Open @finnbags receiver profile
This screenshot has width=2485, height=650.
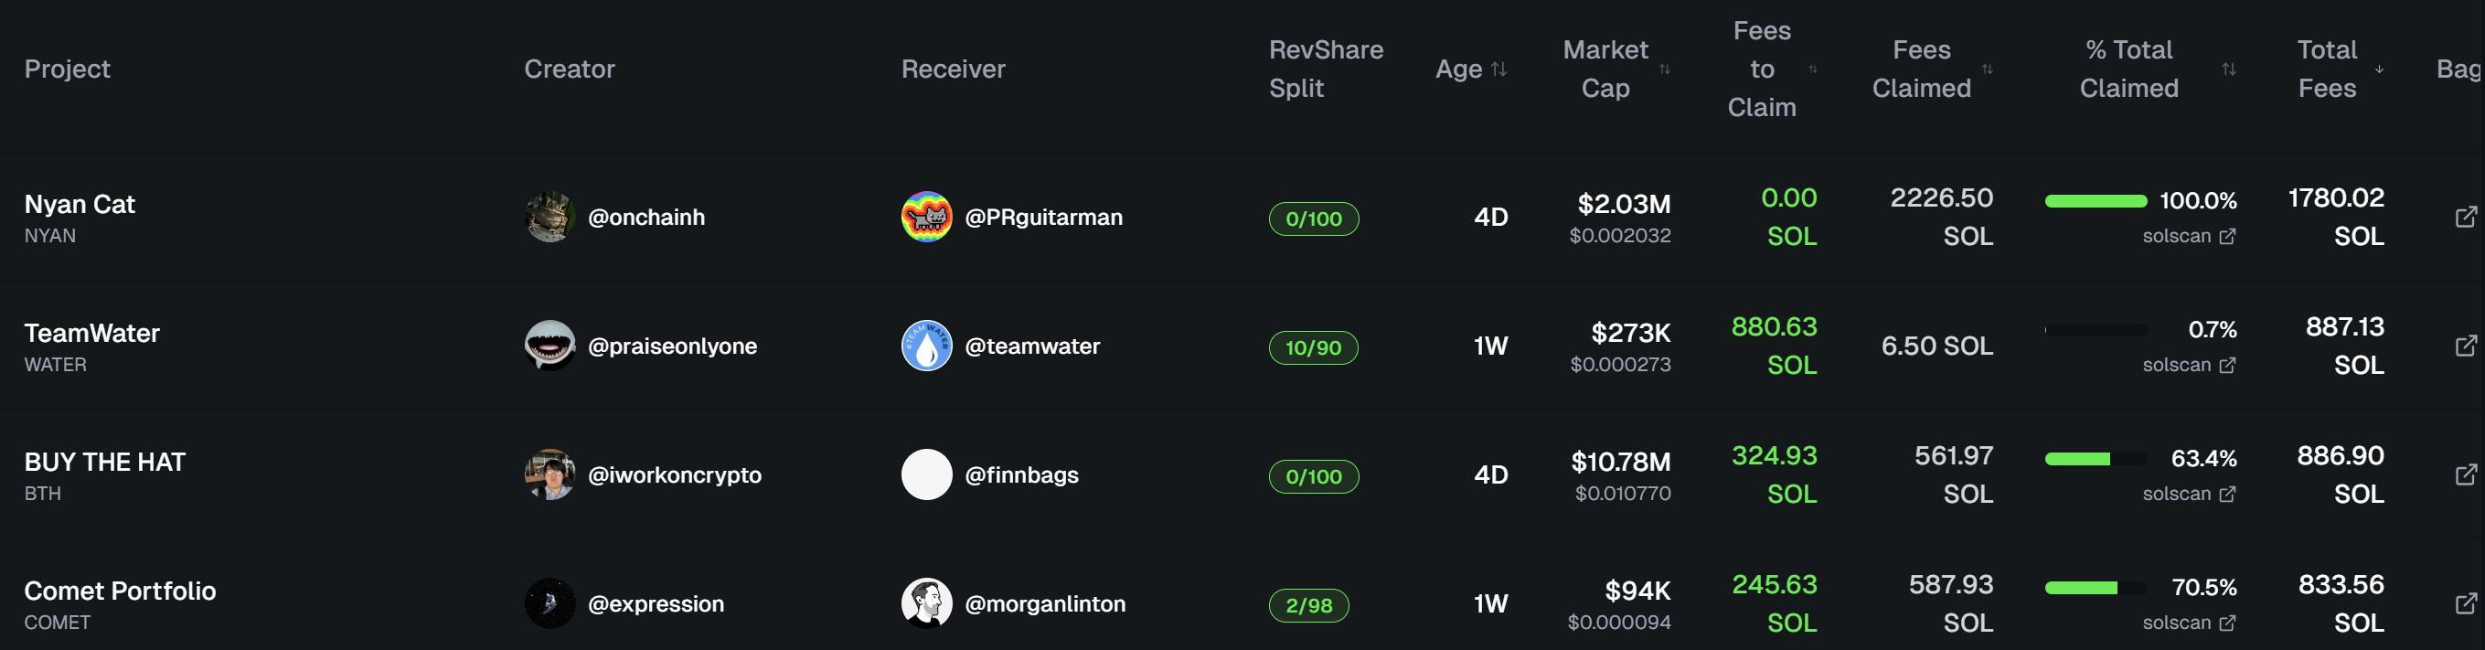pos(1021,474)
